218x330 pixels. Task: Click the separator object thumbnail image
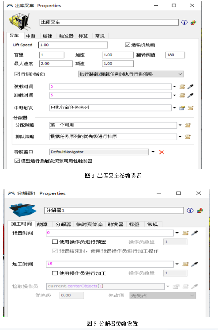(x=23, y=210)
